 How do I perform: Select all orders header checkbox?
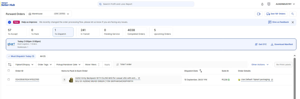(x=9, y=71)
